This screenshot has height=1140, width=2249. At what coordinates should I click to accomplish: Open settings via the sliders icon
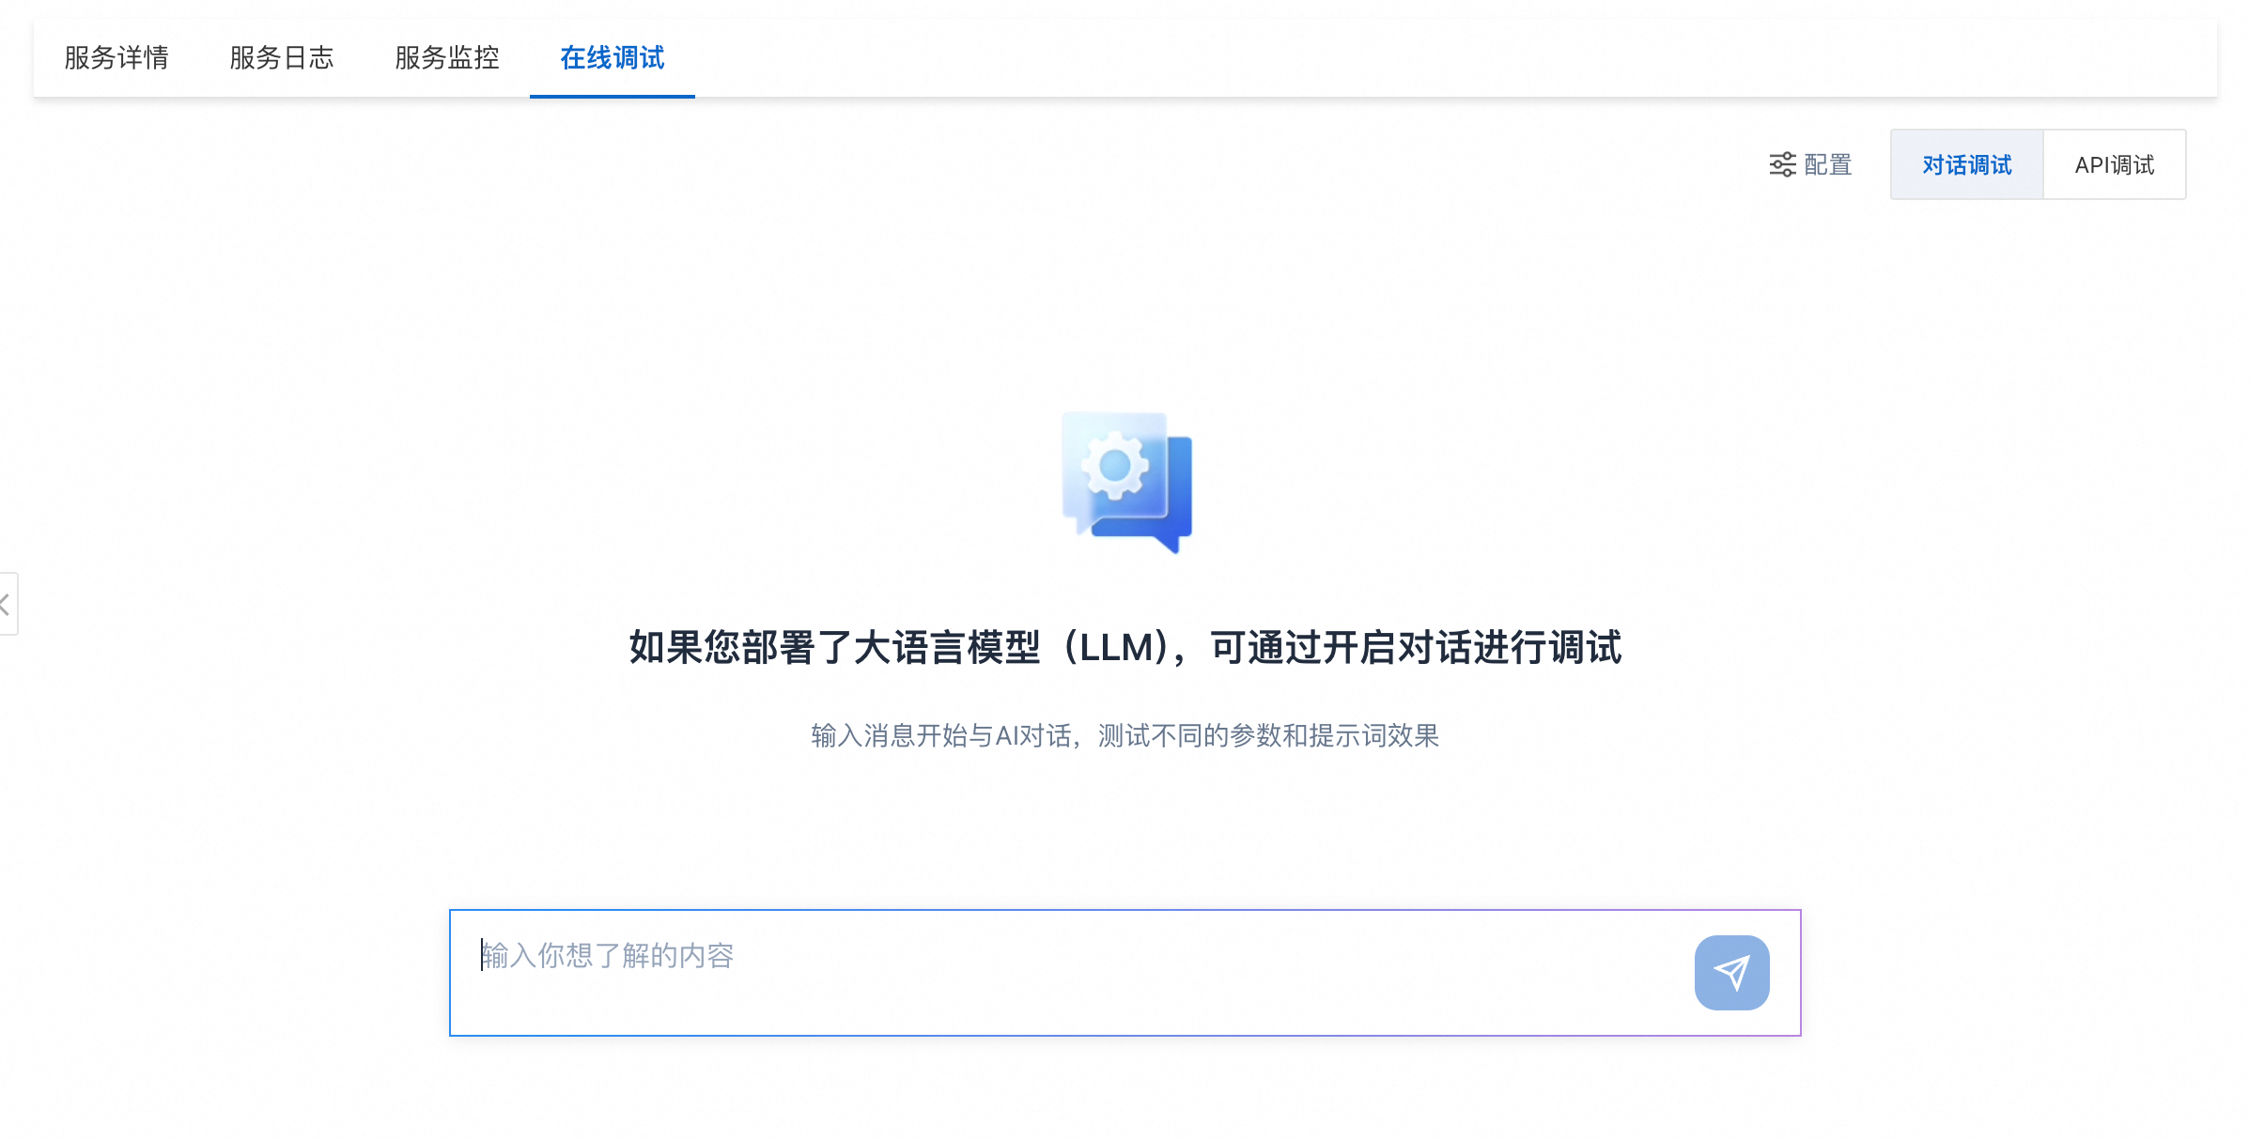pos(1782,165)
